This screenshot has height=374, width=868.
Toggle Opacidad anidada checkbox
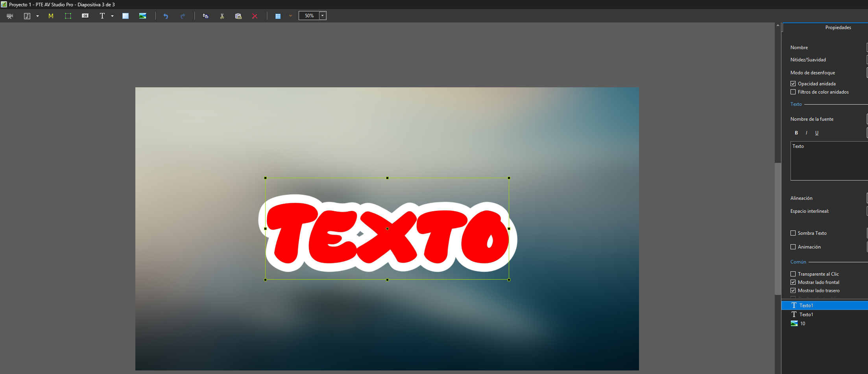coord(793,84)
